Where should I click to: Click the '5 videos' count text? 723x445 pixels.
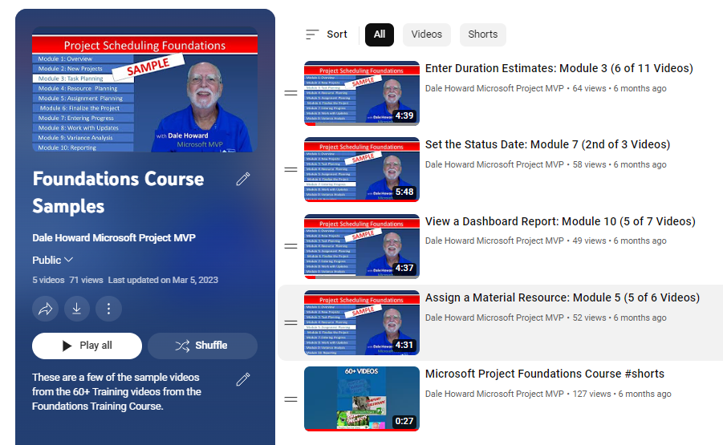tap(48, 280)
